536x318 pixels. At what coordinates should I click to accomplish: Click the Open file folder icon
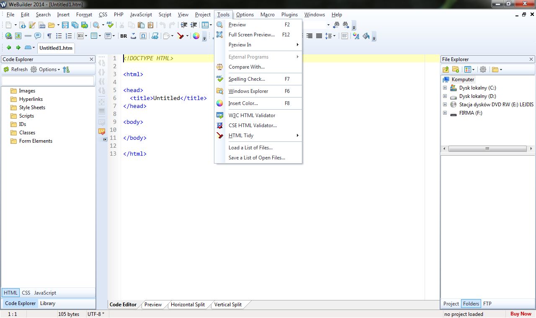coord(51,25)
